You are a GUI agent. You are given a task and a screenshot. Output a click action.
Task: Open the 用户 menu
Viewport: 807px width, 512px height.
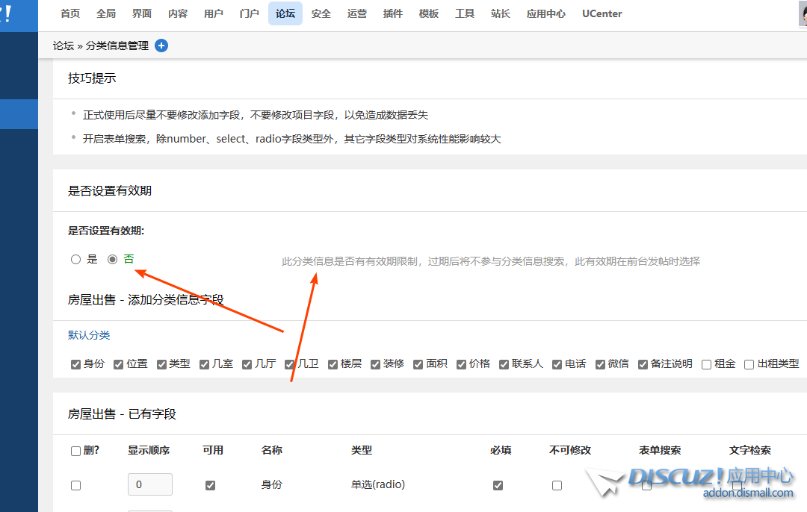[214, 13]
